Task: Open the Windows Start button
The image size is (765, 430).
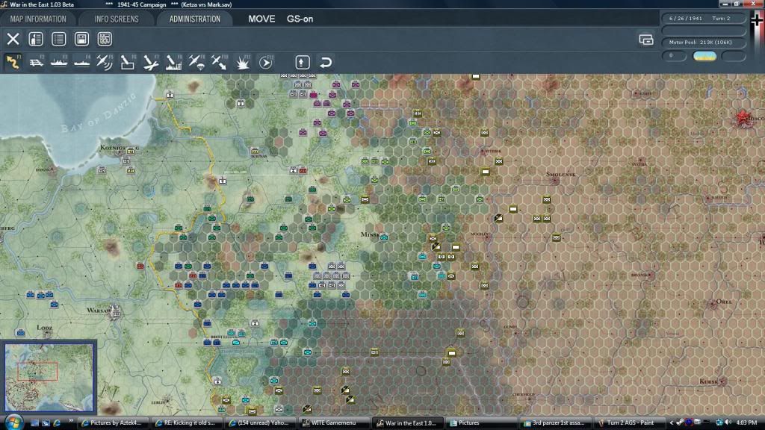Action: tap(13, 423)
